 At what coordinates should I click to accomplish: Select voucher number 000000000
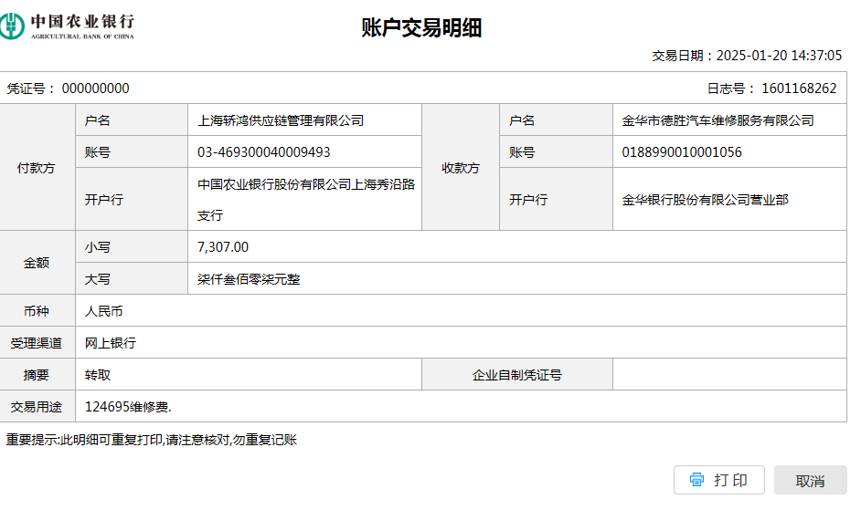point(95,88)
